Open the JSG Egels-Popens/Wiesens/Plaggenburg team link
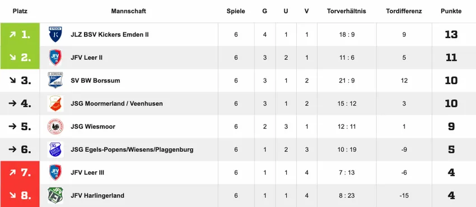Viewport: 476px width, 207px height. point(132,150)
